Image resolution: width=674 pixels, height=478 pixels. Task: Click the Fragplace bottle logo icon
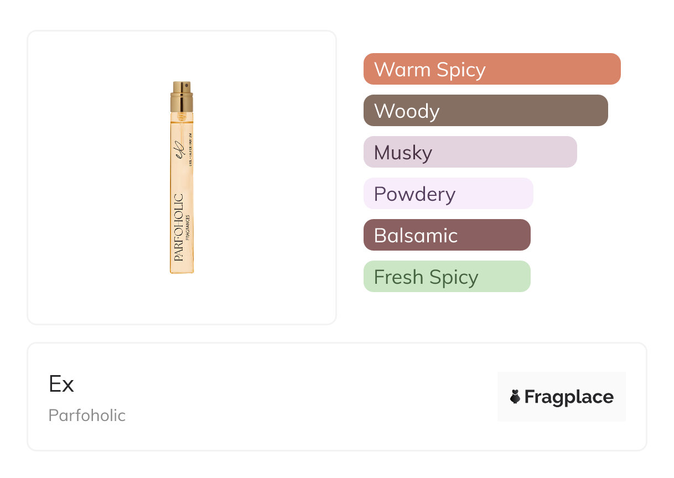click(x=515, y=397)
